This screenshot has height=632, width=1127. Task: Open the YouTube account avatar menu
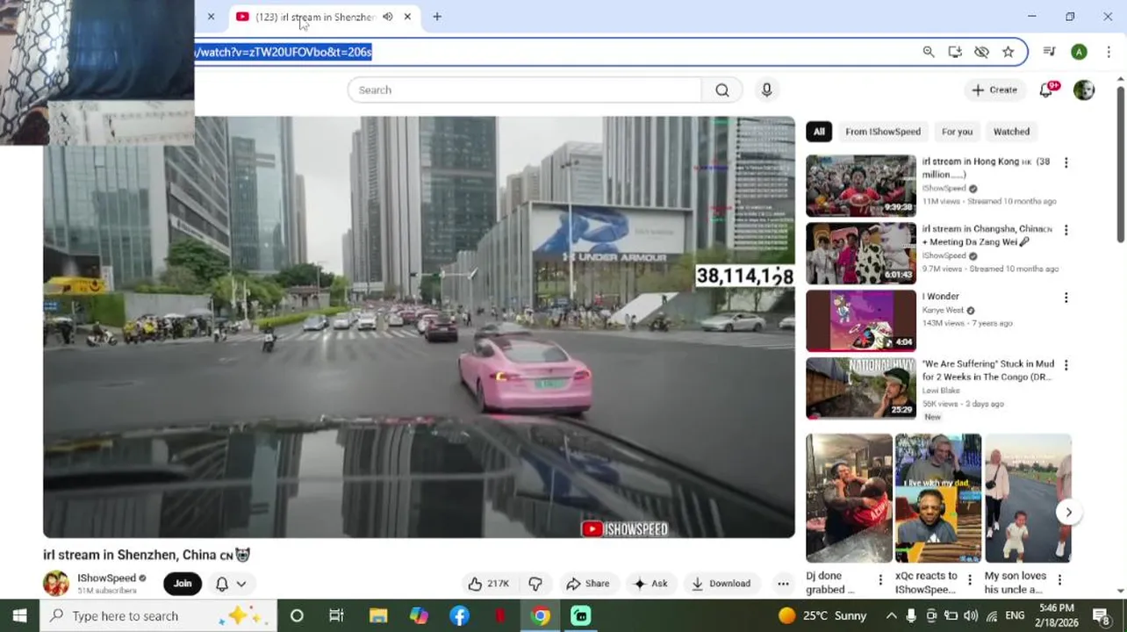click(1084, 90)
